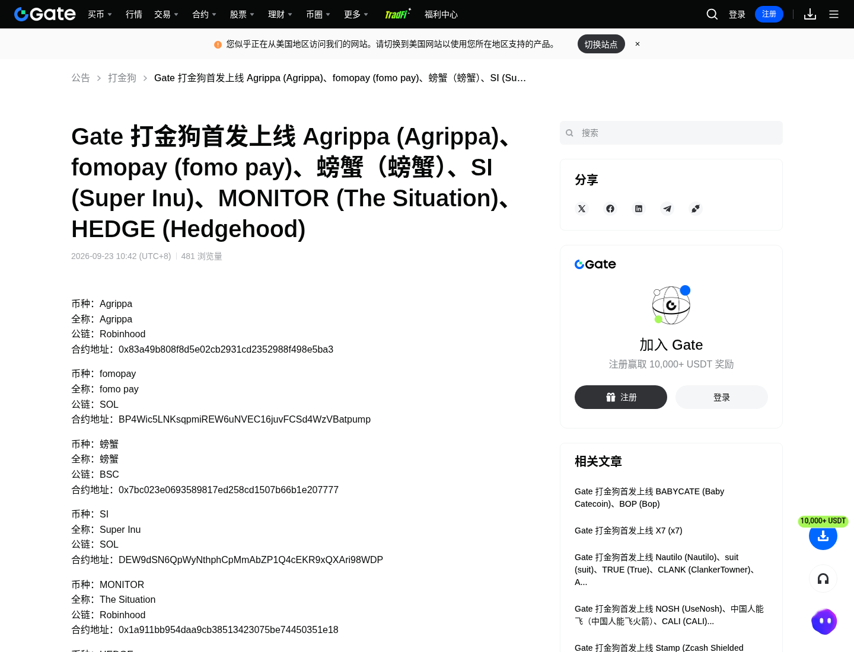Click SI contract address DEW9dSN6...

point(251,560)
